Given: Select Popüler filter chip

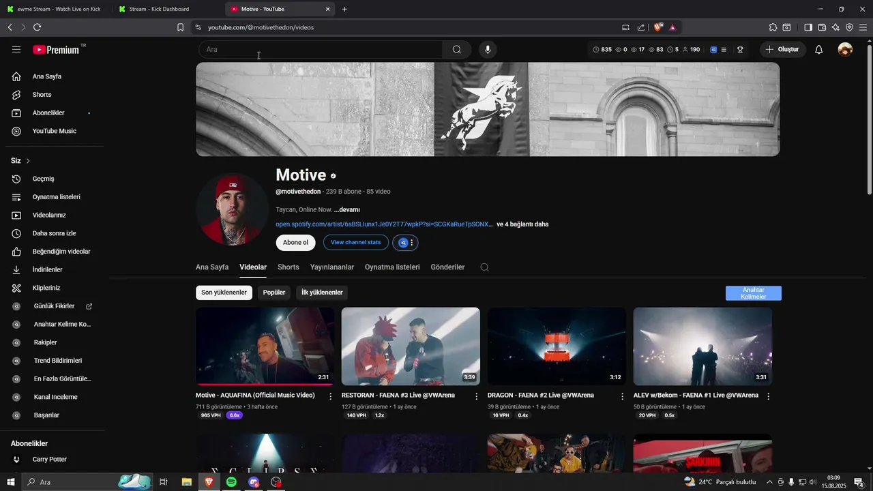Looking at the screenshot, I should tap(274, 293).
